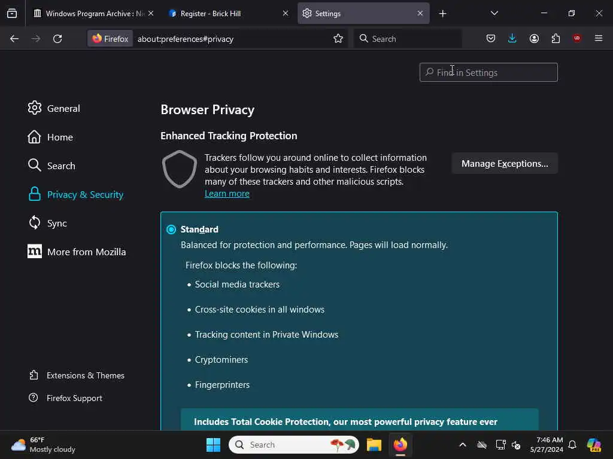613x459 pixels.
Task: Click the Firefox identity badge in address bar
Action: coord(110,39)
